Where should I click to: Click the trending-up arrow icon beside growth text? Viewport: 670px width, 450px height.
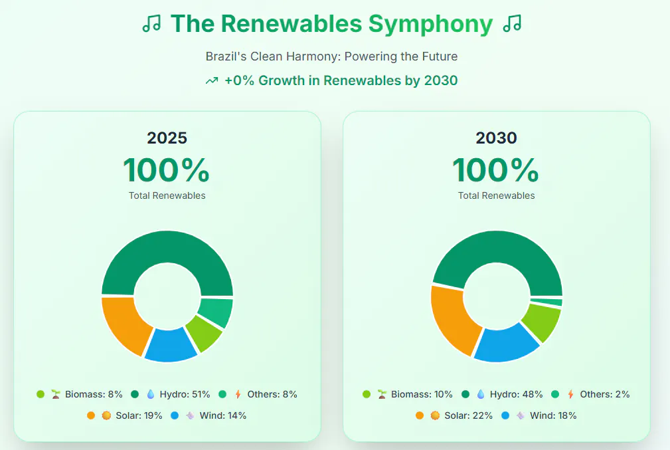[212, 81]
